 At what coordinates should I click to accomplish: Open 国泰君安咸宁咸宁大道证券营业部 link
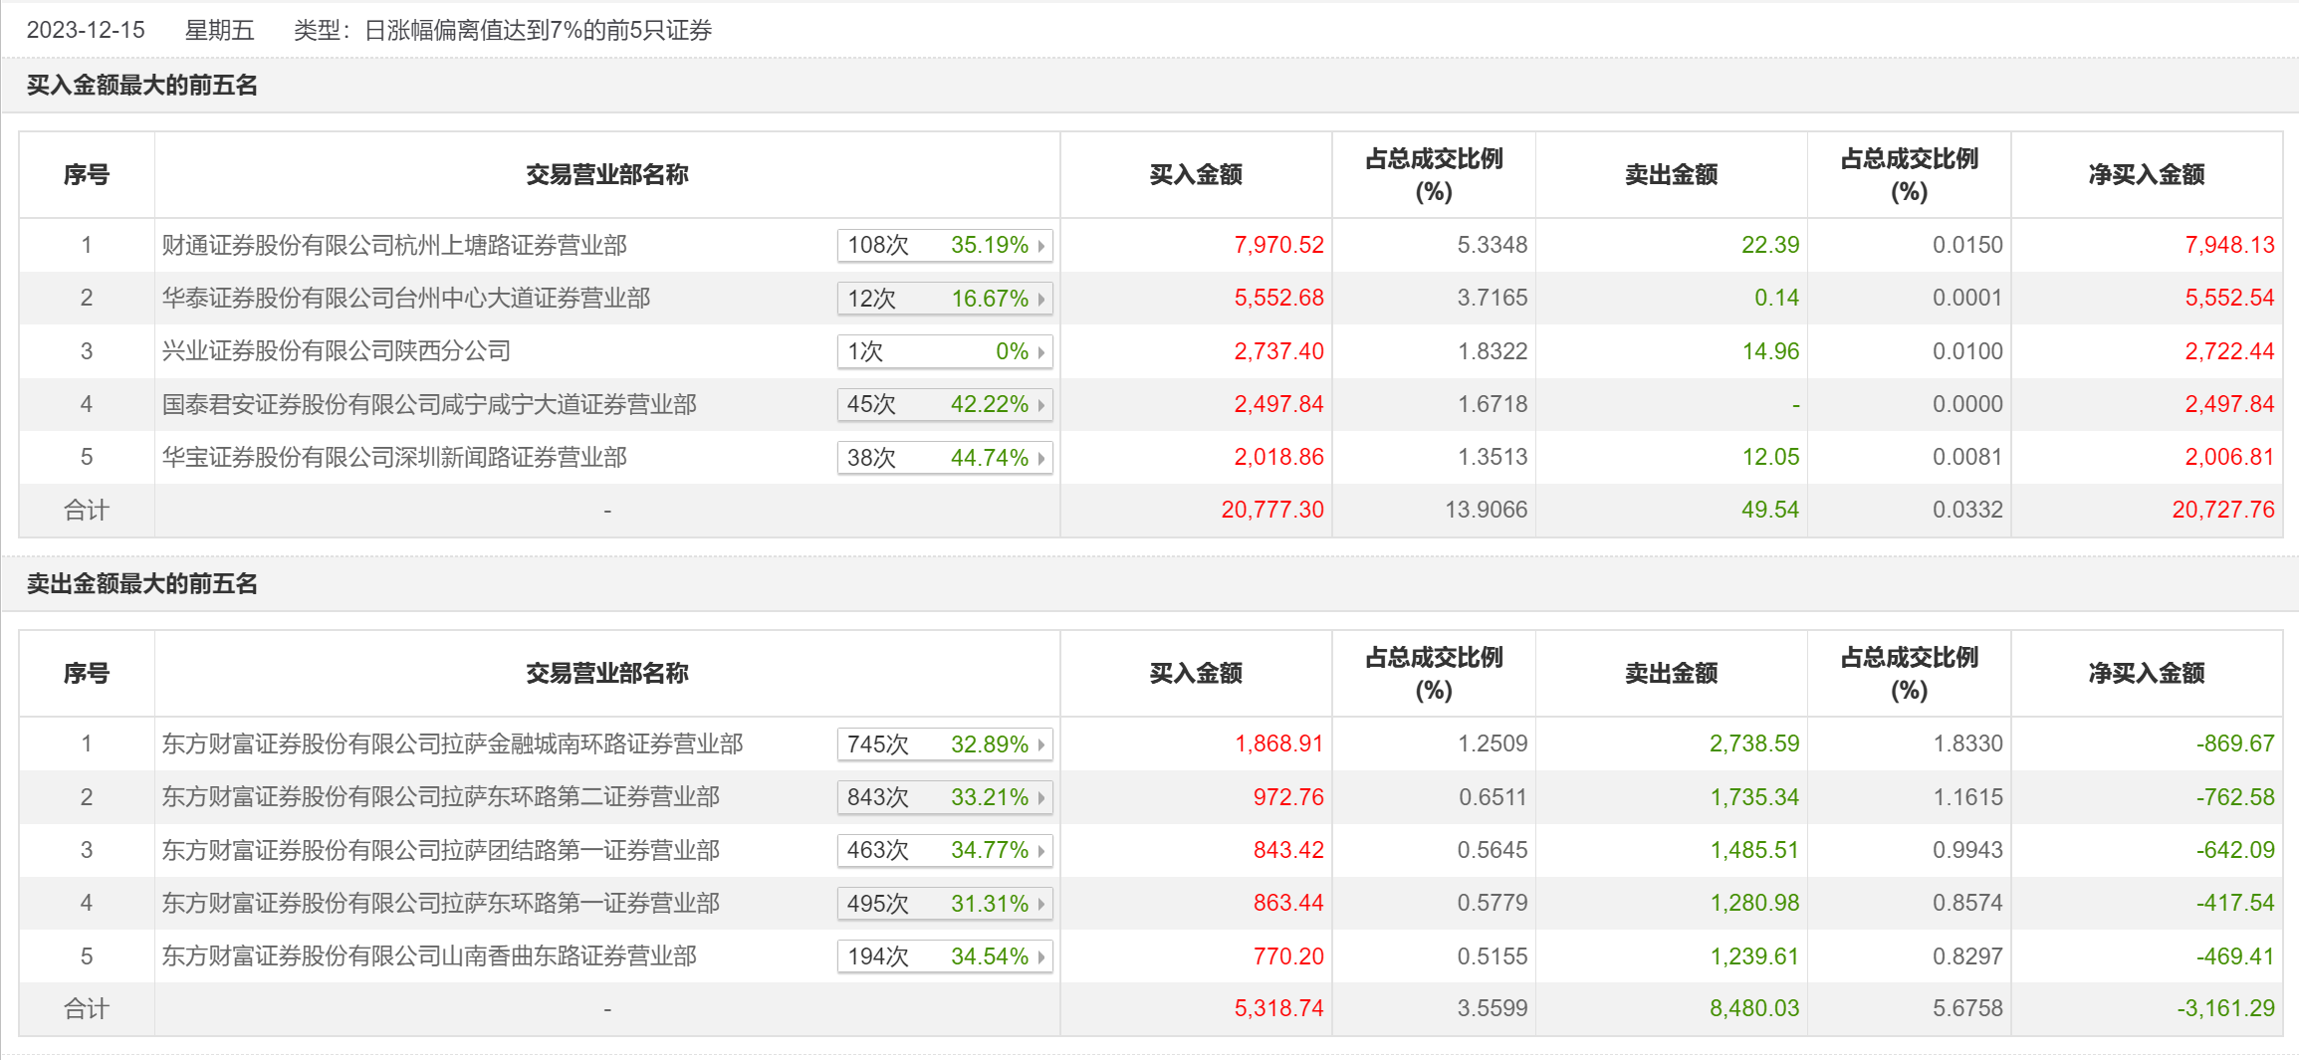pyautogui.click(x=429, y=404)
